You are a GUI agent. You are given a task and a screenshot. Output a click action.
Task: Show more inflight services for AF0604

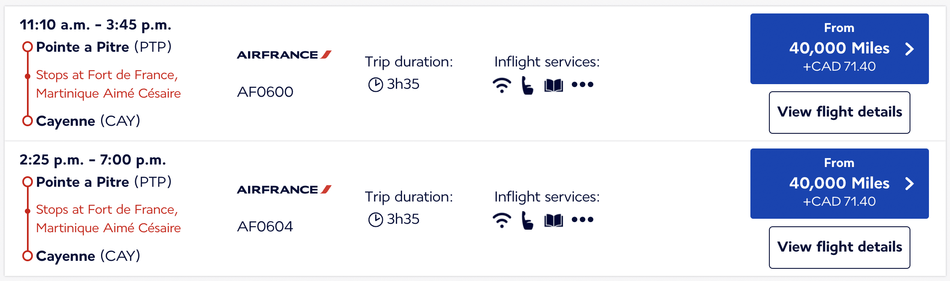pyautogui.click(x=582, y=220)
